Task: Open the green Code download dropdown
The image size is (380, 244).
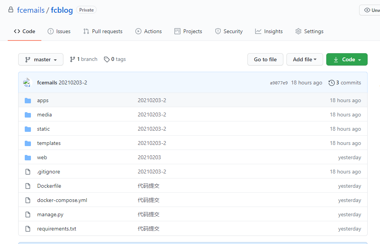Action: pos(347,59)
